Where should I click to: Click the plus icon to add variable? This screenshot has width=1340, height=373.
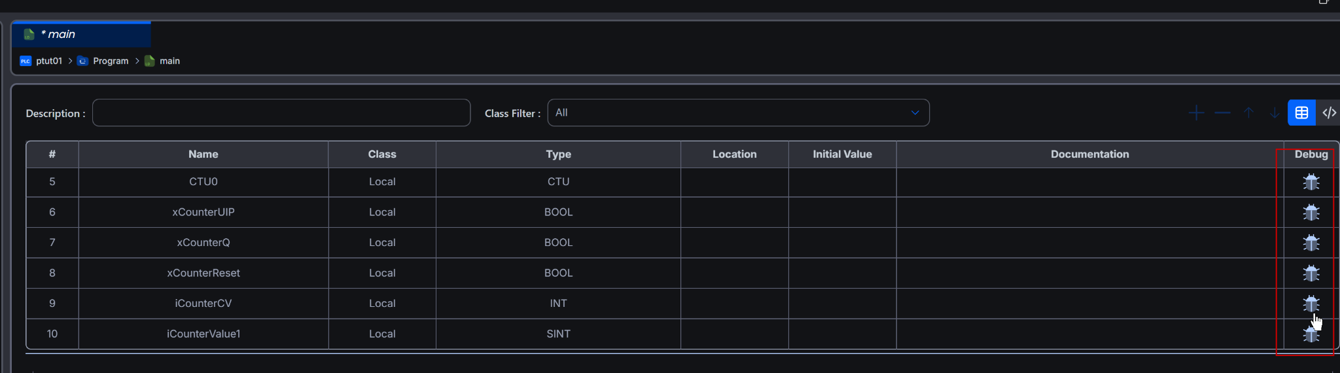1196,113
